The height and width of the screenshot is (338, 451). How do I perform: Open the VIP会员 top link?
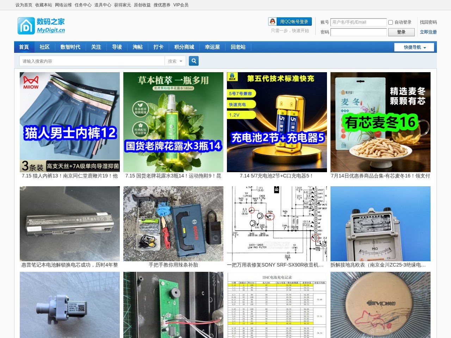pyautogui.click(x=181, y=5)
